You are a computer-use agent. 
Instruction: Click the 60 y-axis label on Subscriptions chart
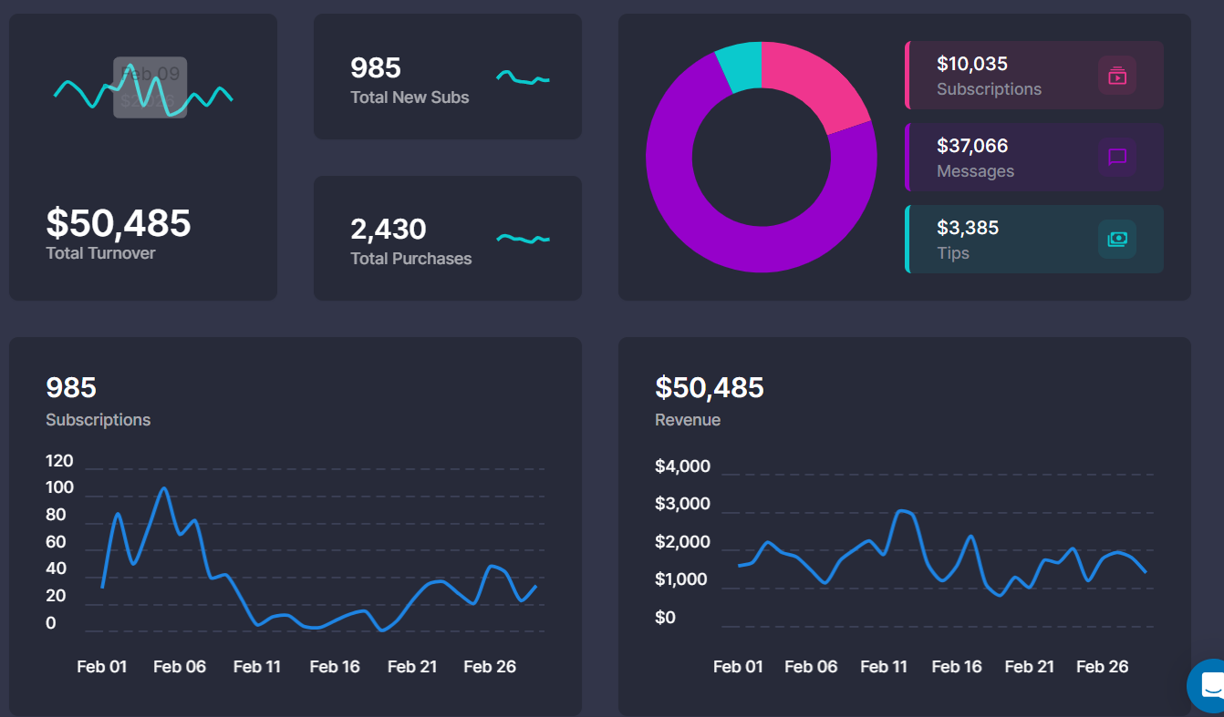tap(56, 542)
